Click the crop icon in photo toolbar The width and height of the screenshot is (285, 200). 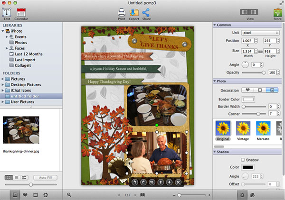click(x=152, y=182)
